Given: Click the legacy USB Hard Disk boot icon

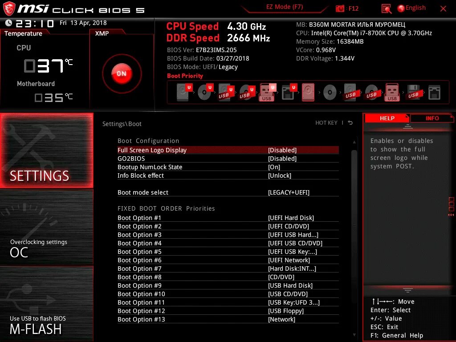Looking at the screenshot, I should tap(351, 92).
